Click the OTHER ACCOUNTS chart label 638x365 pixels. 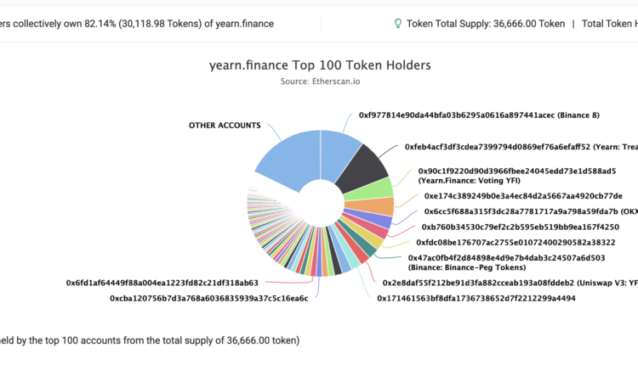coord(225,126)
